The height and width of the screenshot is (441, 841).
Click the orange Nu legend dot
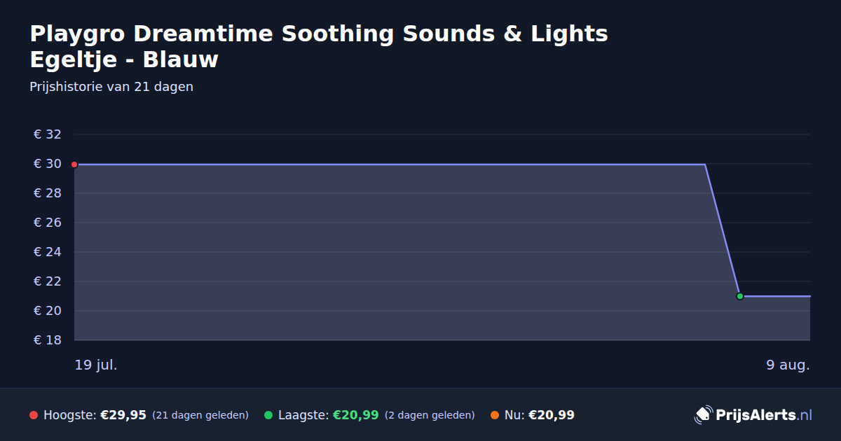click(495, 415)
